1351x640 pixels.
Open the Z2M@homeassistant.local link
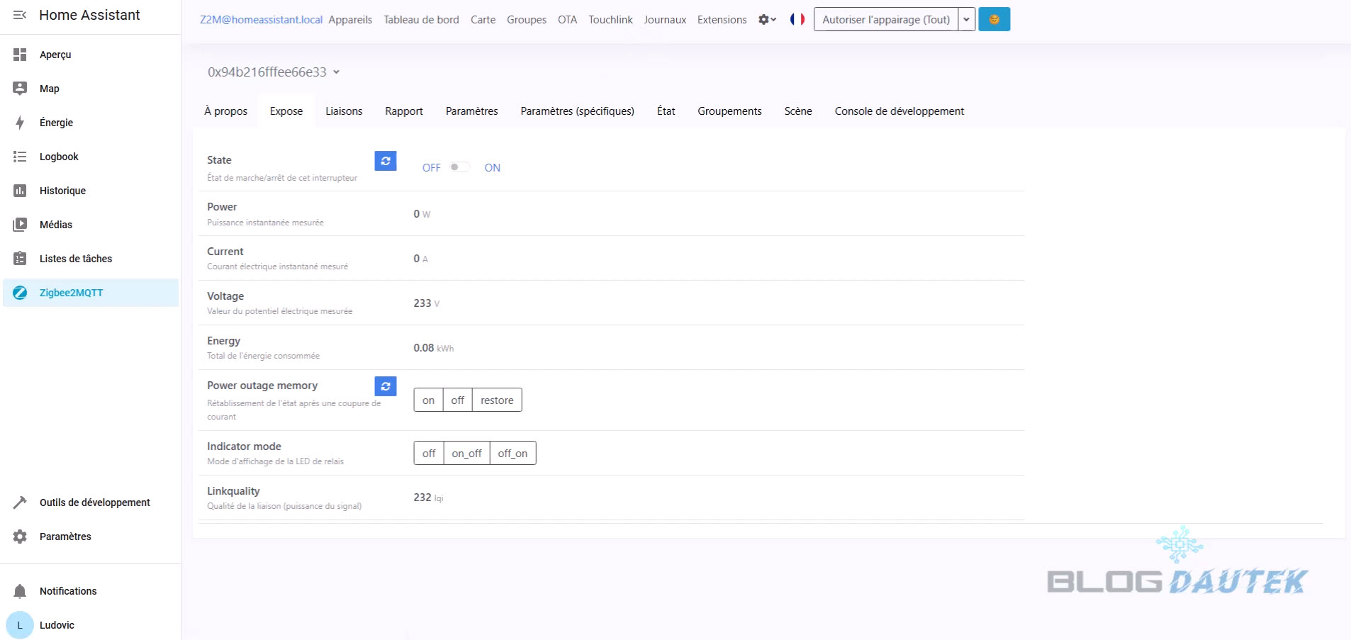click(x=261, y=20)
